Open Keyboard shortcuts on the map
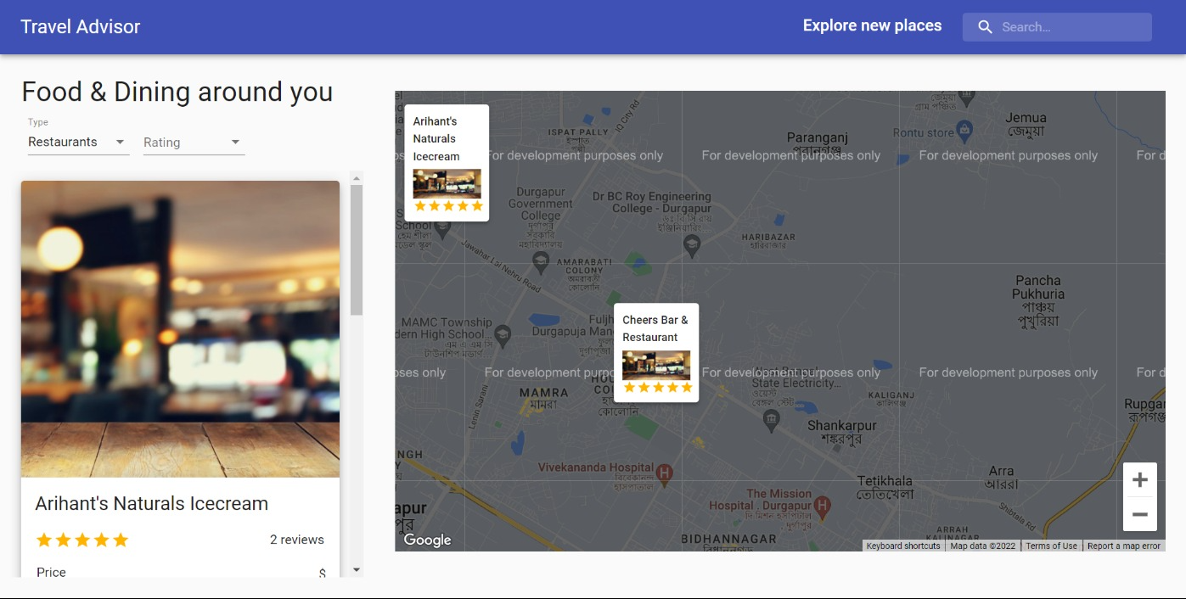The image size is (1186, 599). point(903,546)
